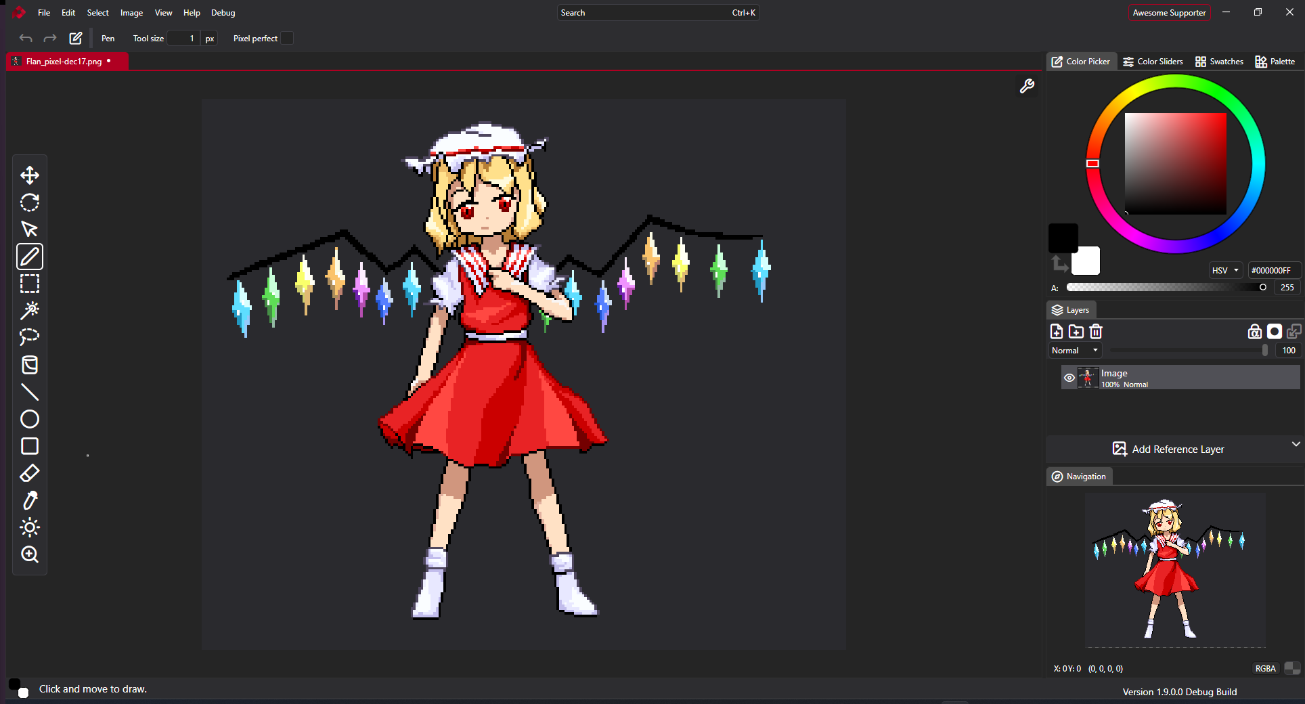Image resolution: width=1305 pixels, height=704 pixels.
Task: Hide the Image layer
Action: pyautogui.click(x=1069, y=377)
